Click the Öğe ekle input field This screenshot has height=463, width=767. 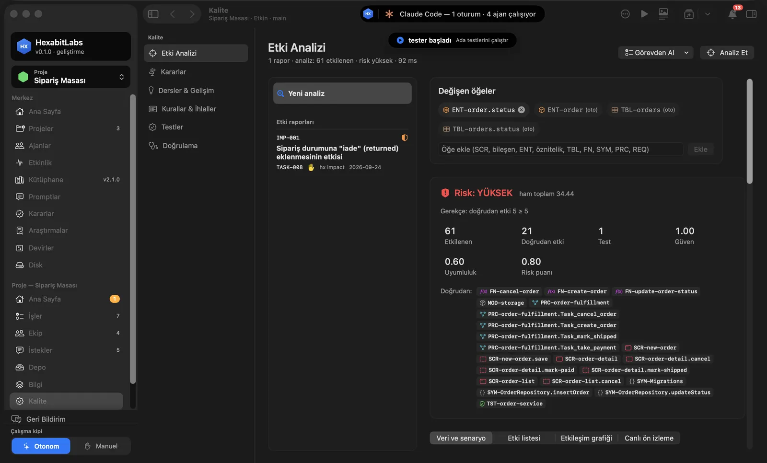tap(561, 150)
